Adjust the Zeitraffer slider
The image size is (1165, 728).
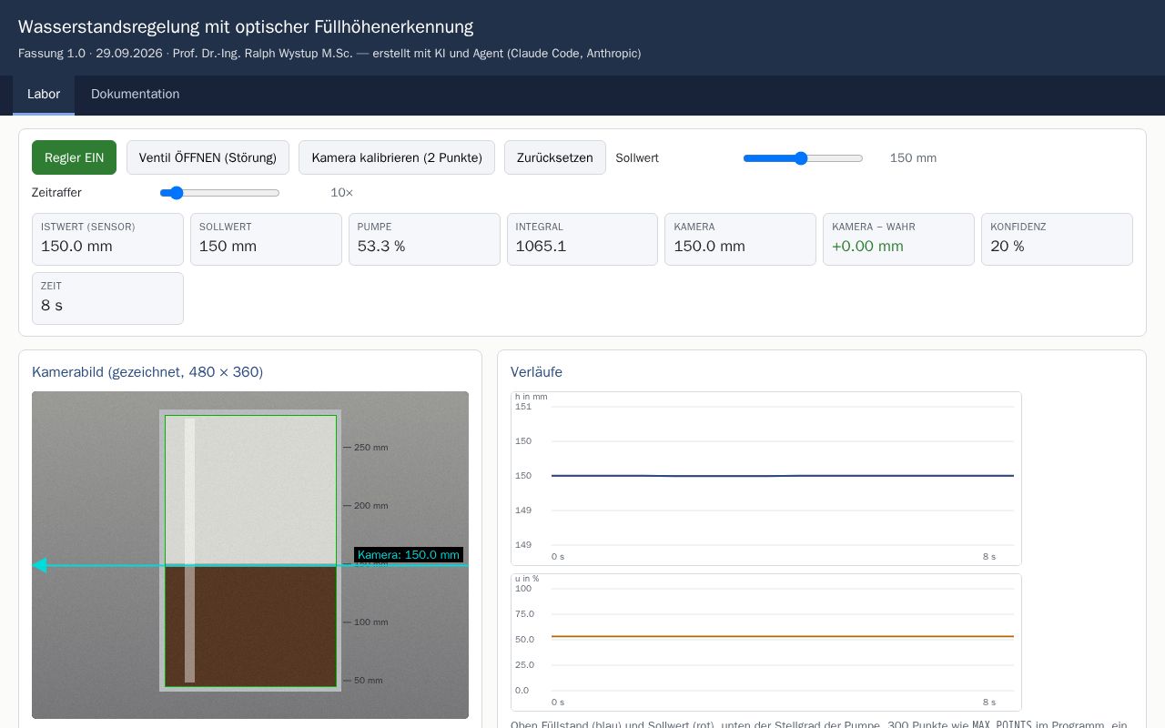[219, 193]
